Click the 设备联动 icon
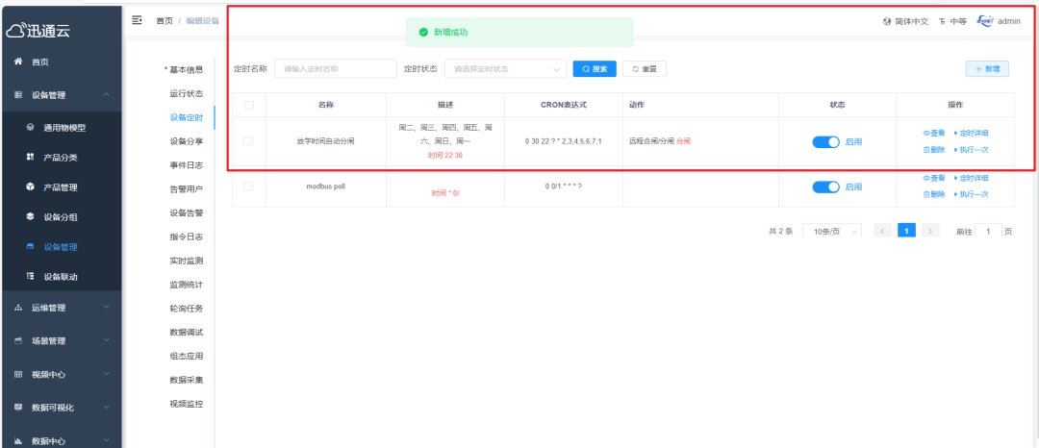The width and height of the screenshot is (1039, 448). coord(29,276)
